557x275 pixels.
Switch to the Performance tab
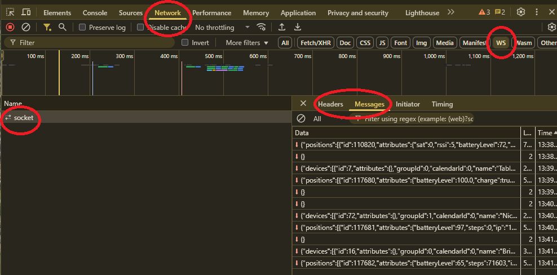click(x=211, y=12)
